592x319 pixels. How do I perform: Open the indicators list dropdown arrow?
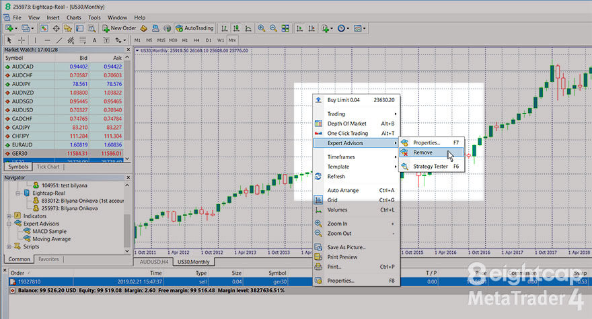coord(331,28)
